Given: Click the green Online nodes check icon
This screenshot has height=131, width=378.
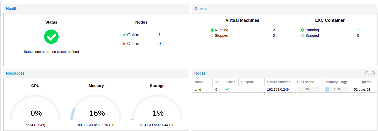Looking at the screenshot, I should (x=124, y=35).
